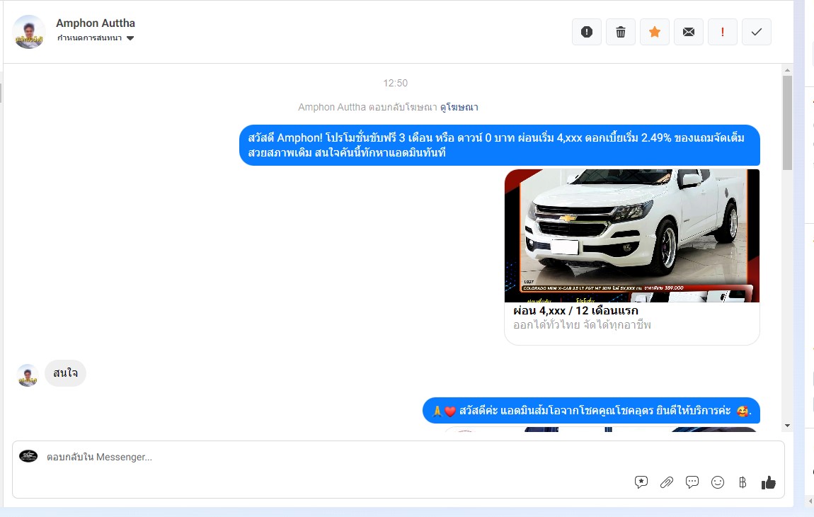The image size is (814, 517).
Task: Send a thumbs-up like
Action: coord(768,482)
